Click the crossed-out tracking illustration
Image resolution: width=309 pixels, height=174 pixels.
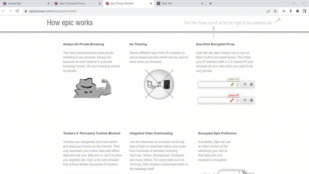159,84
